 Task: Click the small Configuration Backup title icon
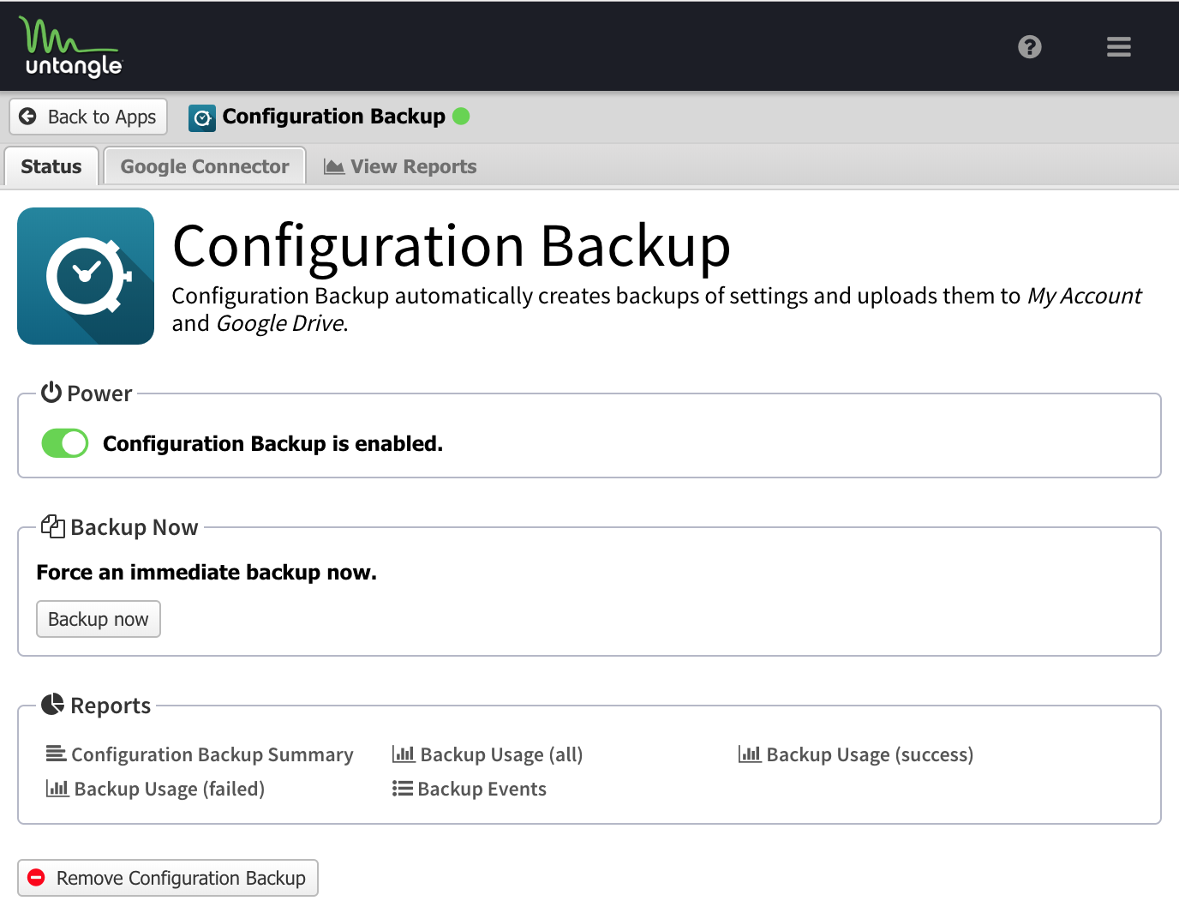[x=202, y=118]
